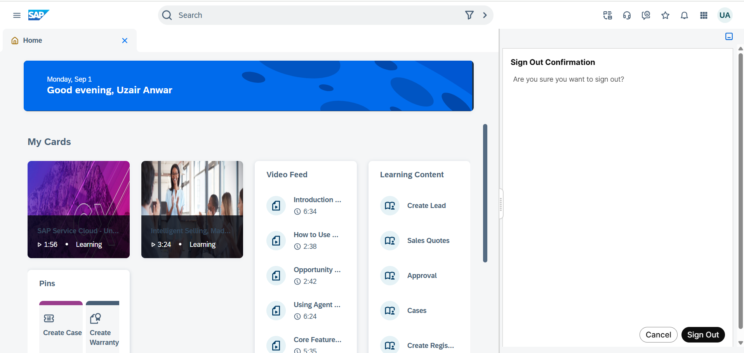Select the Home tab
This screenshot has height=353, width=744.
(33, 40)
